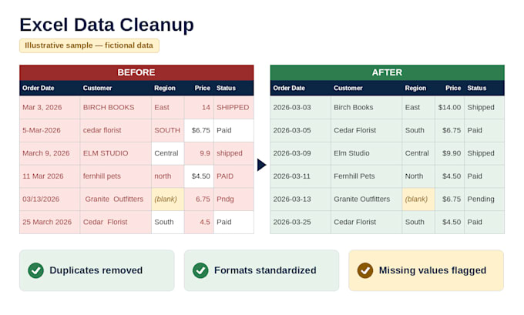524x315 pixels.
Task: Click Status header in AFTER table
Action: point(476,89)
